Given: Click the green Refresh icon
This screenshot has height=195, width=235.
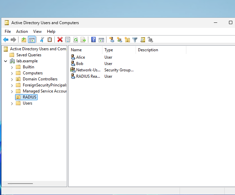Looking at the screenshot, I should [76, 40].
